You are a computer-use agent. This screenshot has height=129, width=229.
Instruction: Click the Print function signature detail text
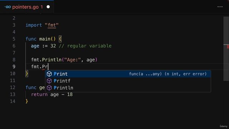point(168,74)
